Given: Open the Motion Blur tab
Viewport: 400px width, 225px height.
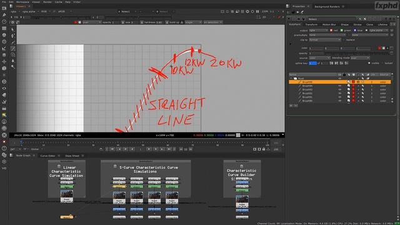Looking at the screenshot, I should tap(329, 24).
